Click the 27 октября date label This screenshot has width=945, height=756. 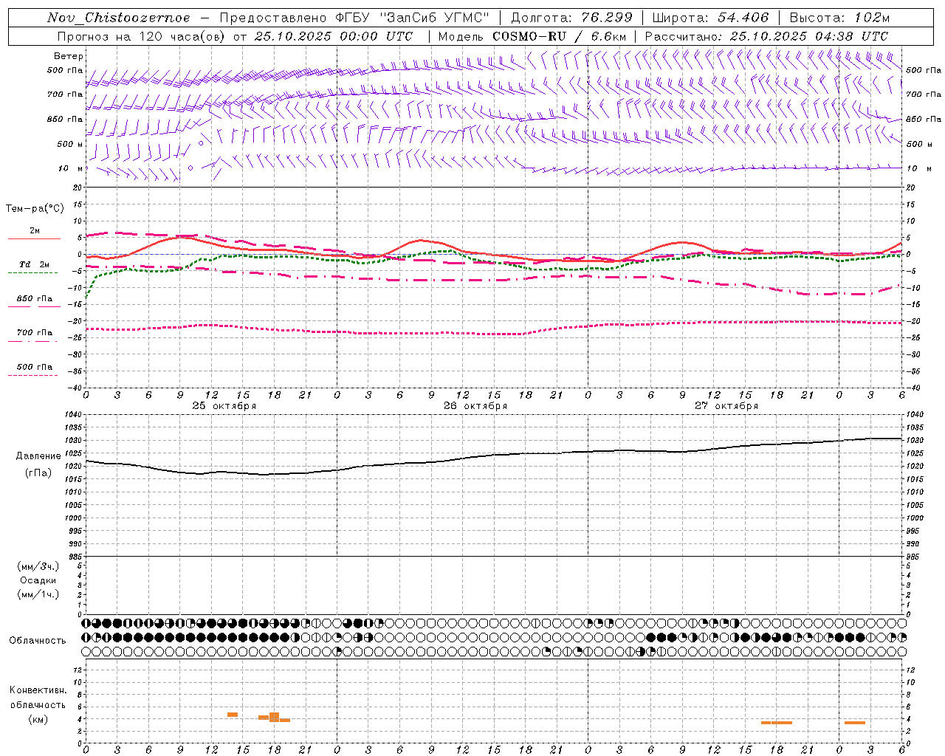pos(726,406)
